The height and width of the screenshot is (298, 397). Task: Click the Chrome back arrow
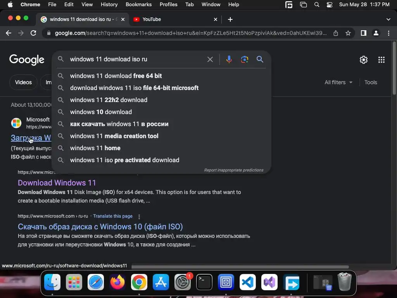pos(9,33)
